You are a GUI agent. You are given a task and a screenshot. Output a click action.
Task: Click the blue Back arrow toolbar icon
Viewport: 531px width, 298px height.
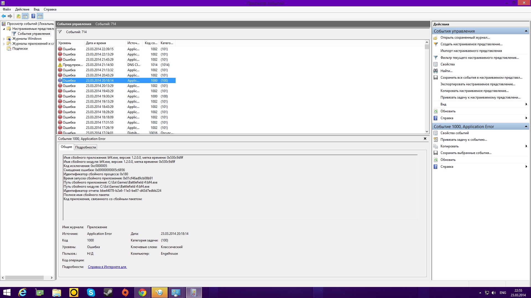click(4, 16)
